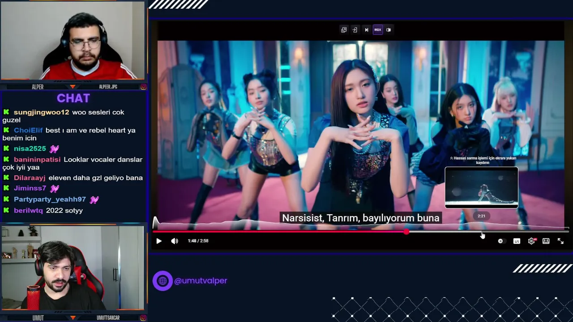Click the orange triangle under Alper's webcam
The width and height of the screenshot is (573, 322).
pyautogui.click(x=73, y=86)
